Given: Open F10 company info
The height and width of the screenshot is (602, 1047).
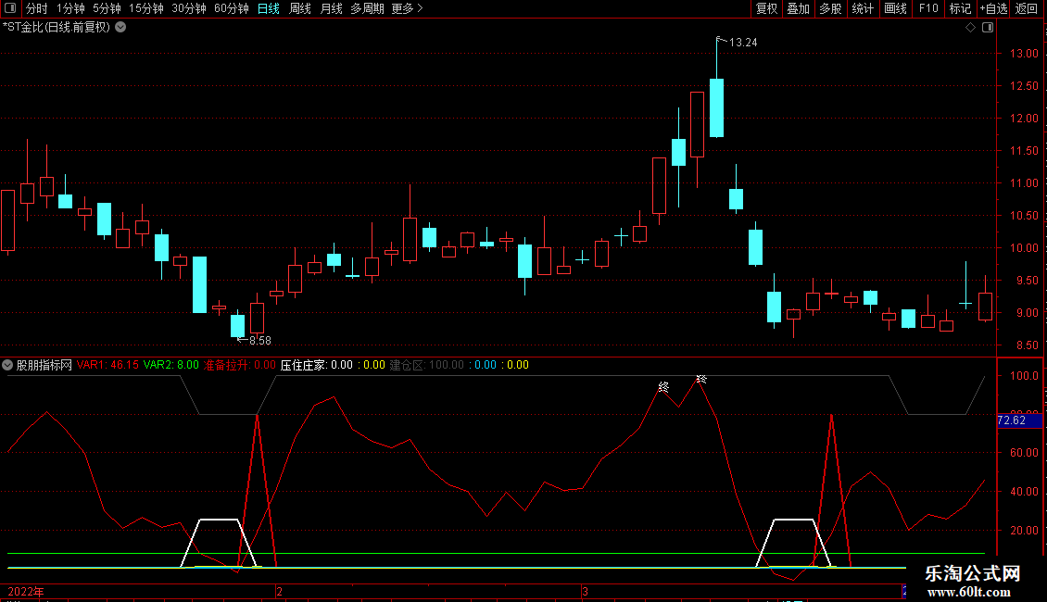Looking at the screenshot, I should (x=928, y=8).
